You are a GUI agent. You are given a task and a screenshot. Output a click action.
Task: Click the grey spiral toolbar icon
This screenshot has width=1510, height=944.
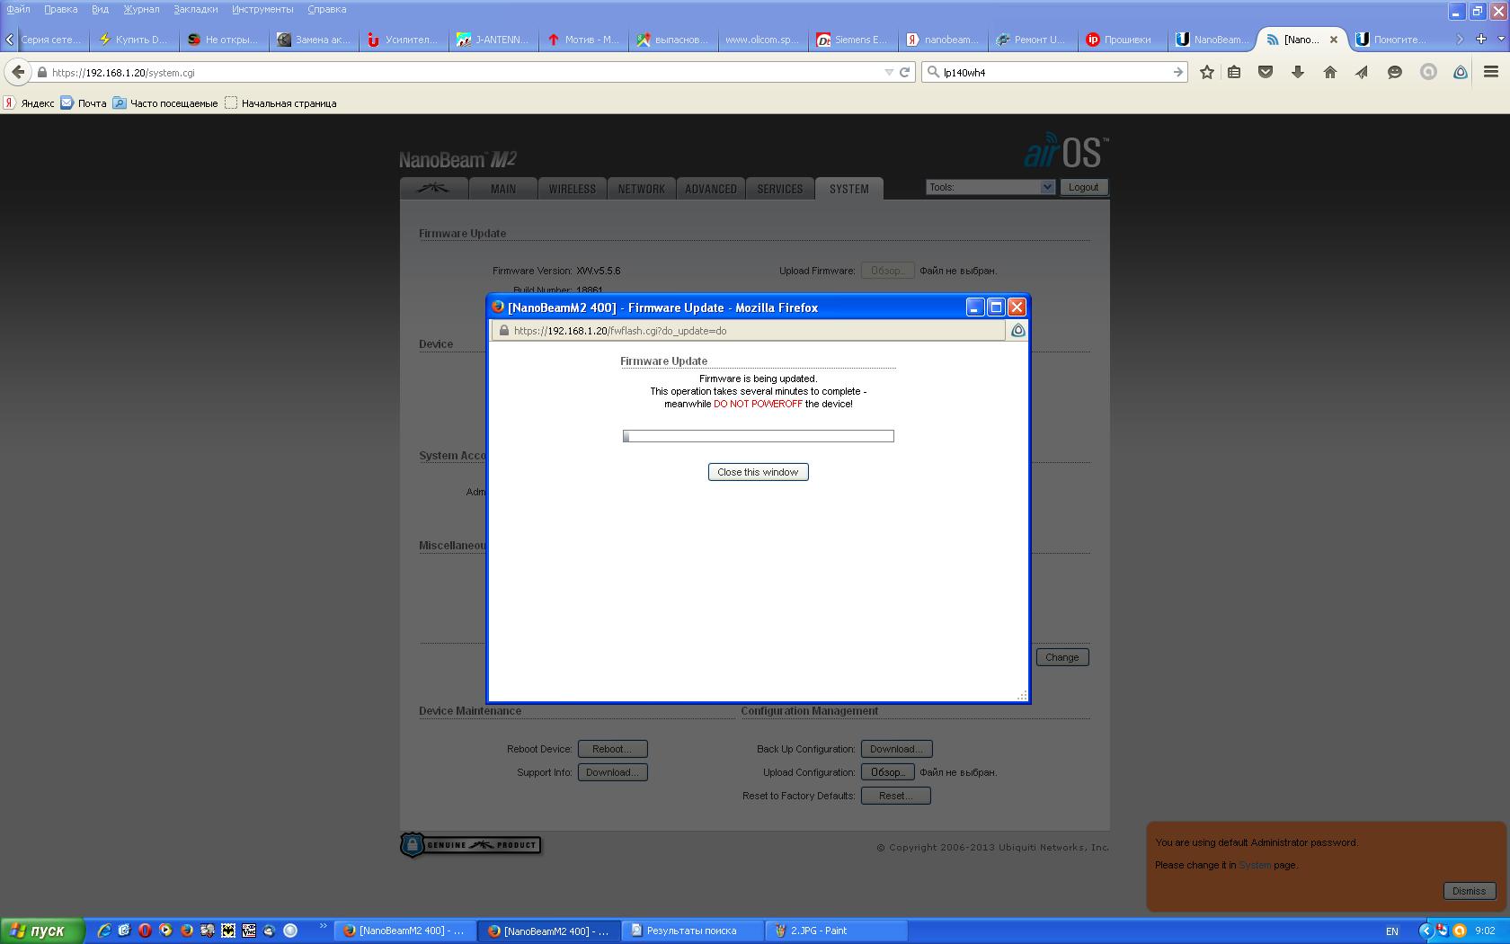(1428, 72)
